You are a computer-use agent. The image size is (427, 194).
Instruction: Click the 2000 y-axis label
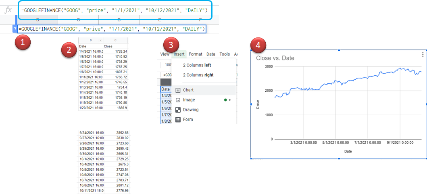click(x=269, y=91)
